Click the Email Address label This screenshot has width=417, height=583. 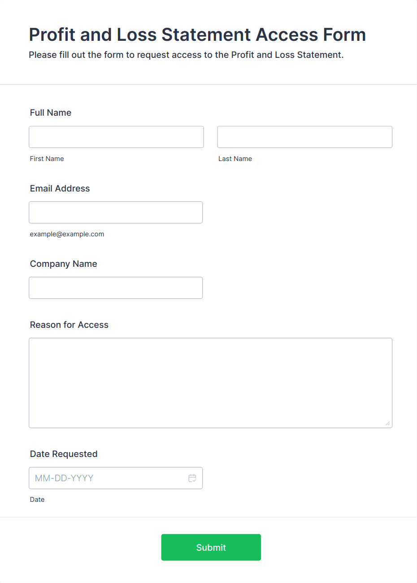[x=60, y=188]
